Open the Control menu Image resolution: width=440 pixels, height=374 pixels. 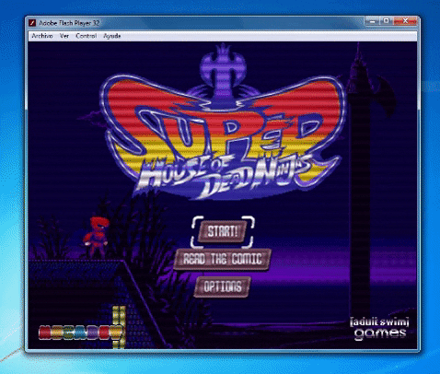click(x=87, y=36)
